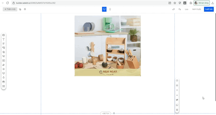Open the layers/copy icon beside Thêm mới

[x=20, y=9]
